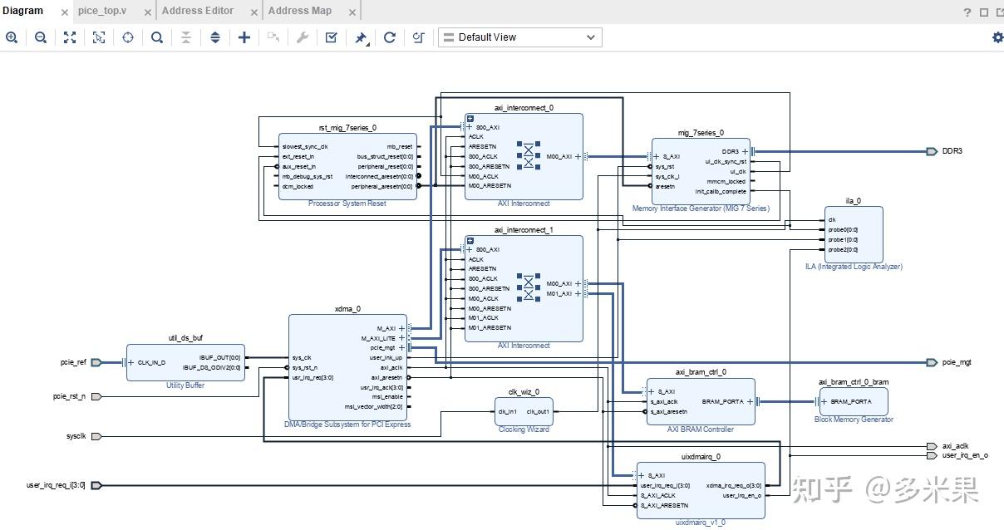Open the Default View dropdown

(519, 37)
